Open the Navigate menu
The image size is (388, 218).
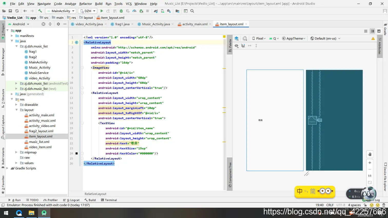(x=44, y=4)
